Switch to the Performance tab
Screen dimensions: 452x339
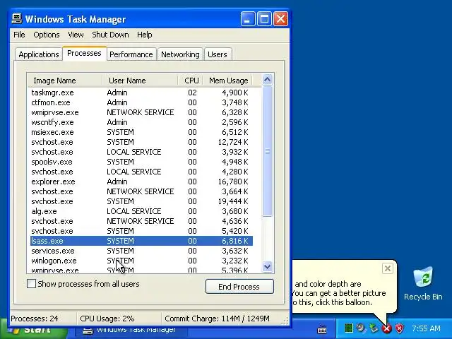pyautogui.click(x=131, y=54)
